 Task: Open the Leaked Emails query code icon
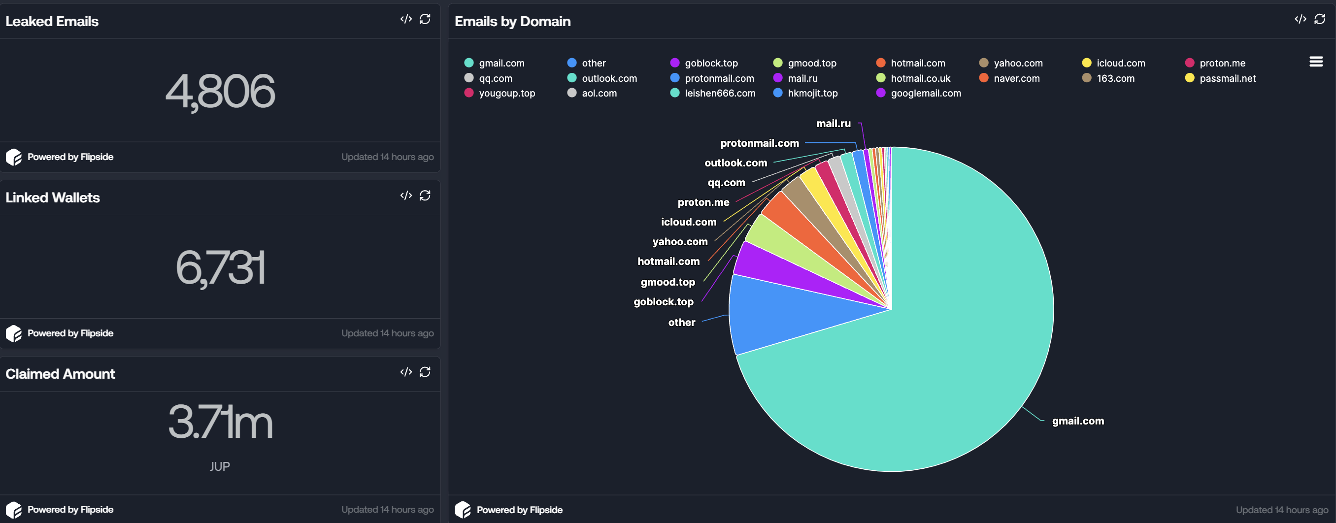(405, 19)
